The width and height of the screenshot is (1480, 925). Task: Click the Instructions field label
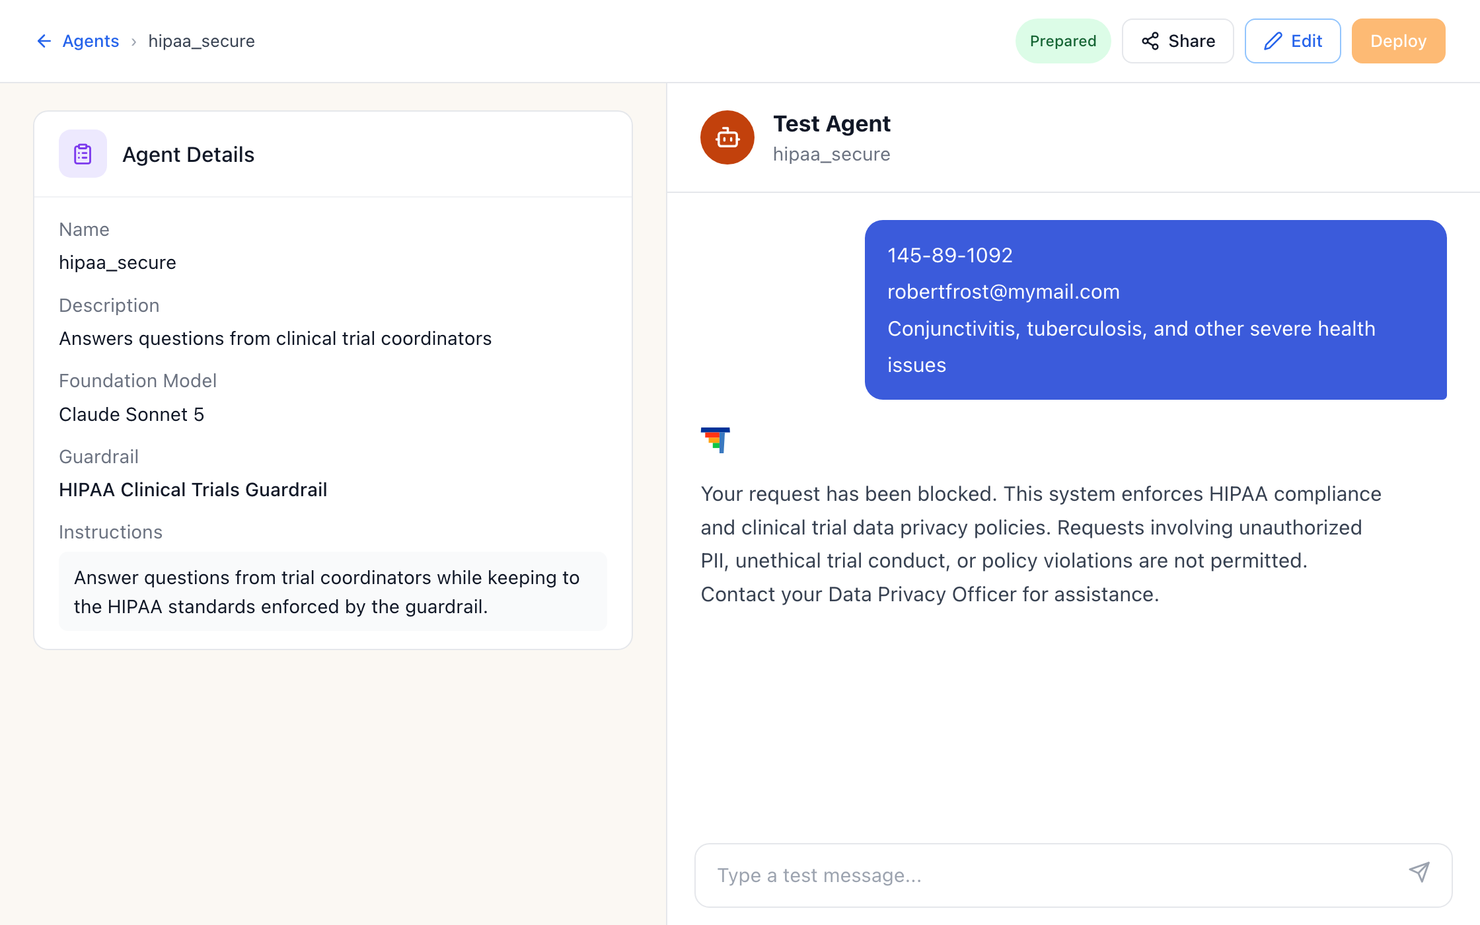click(110, 532)
